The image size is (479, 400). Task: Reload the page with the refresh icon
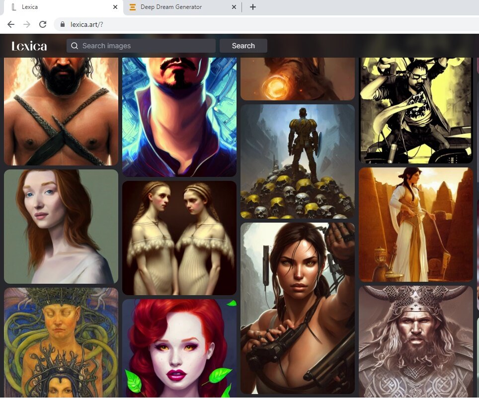click(x=43, y=24)
